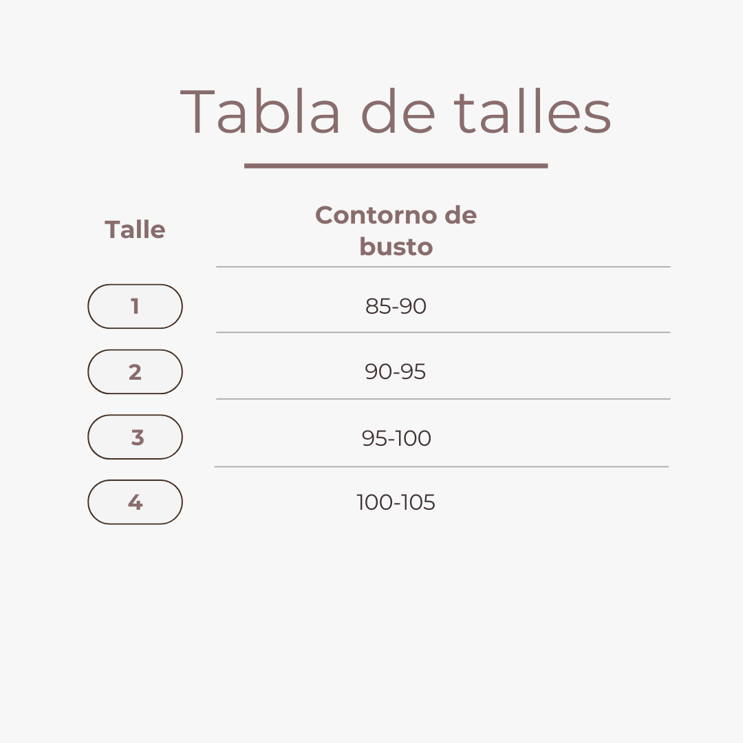Select the size 2 pill
The height and width of the screenshot is (743, 743).
pyautogui.click(x=135, y=371)
